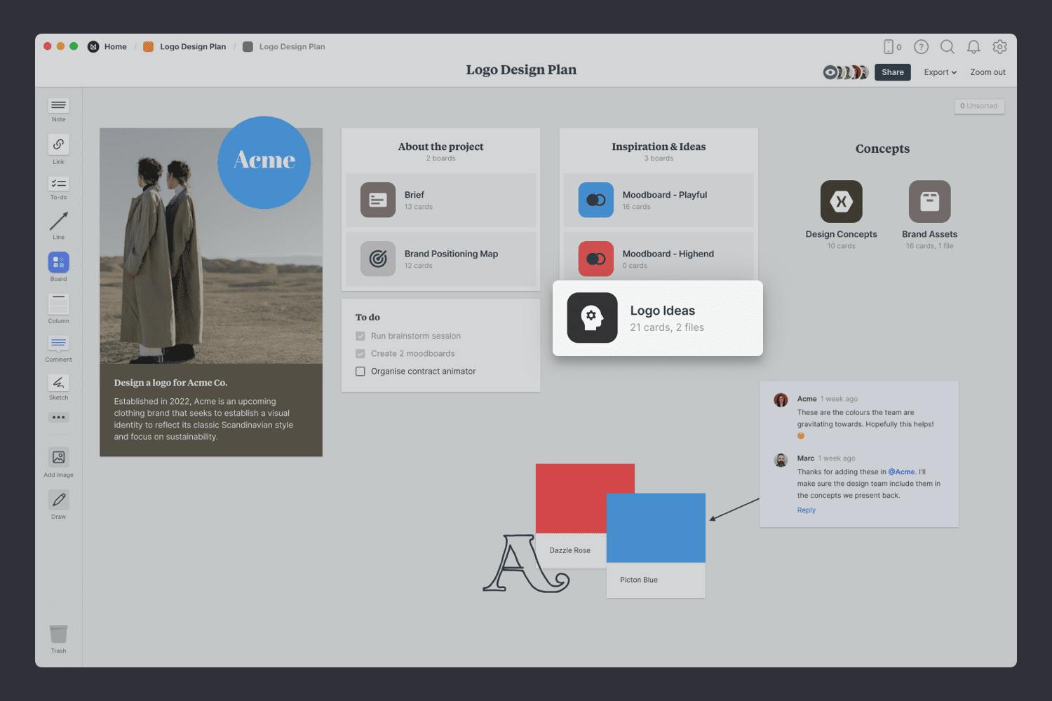The image size is (1052, 701).
Task: Uncheck Run brainstorm session task
Action: [x=360, y=336]
